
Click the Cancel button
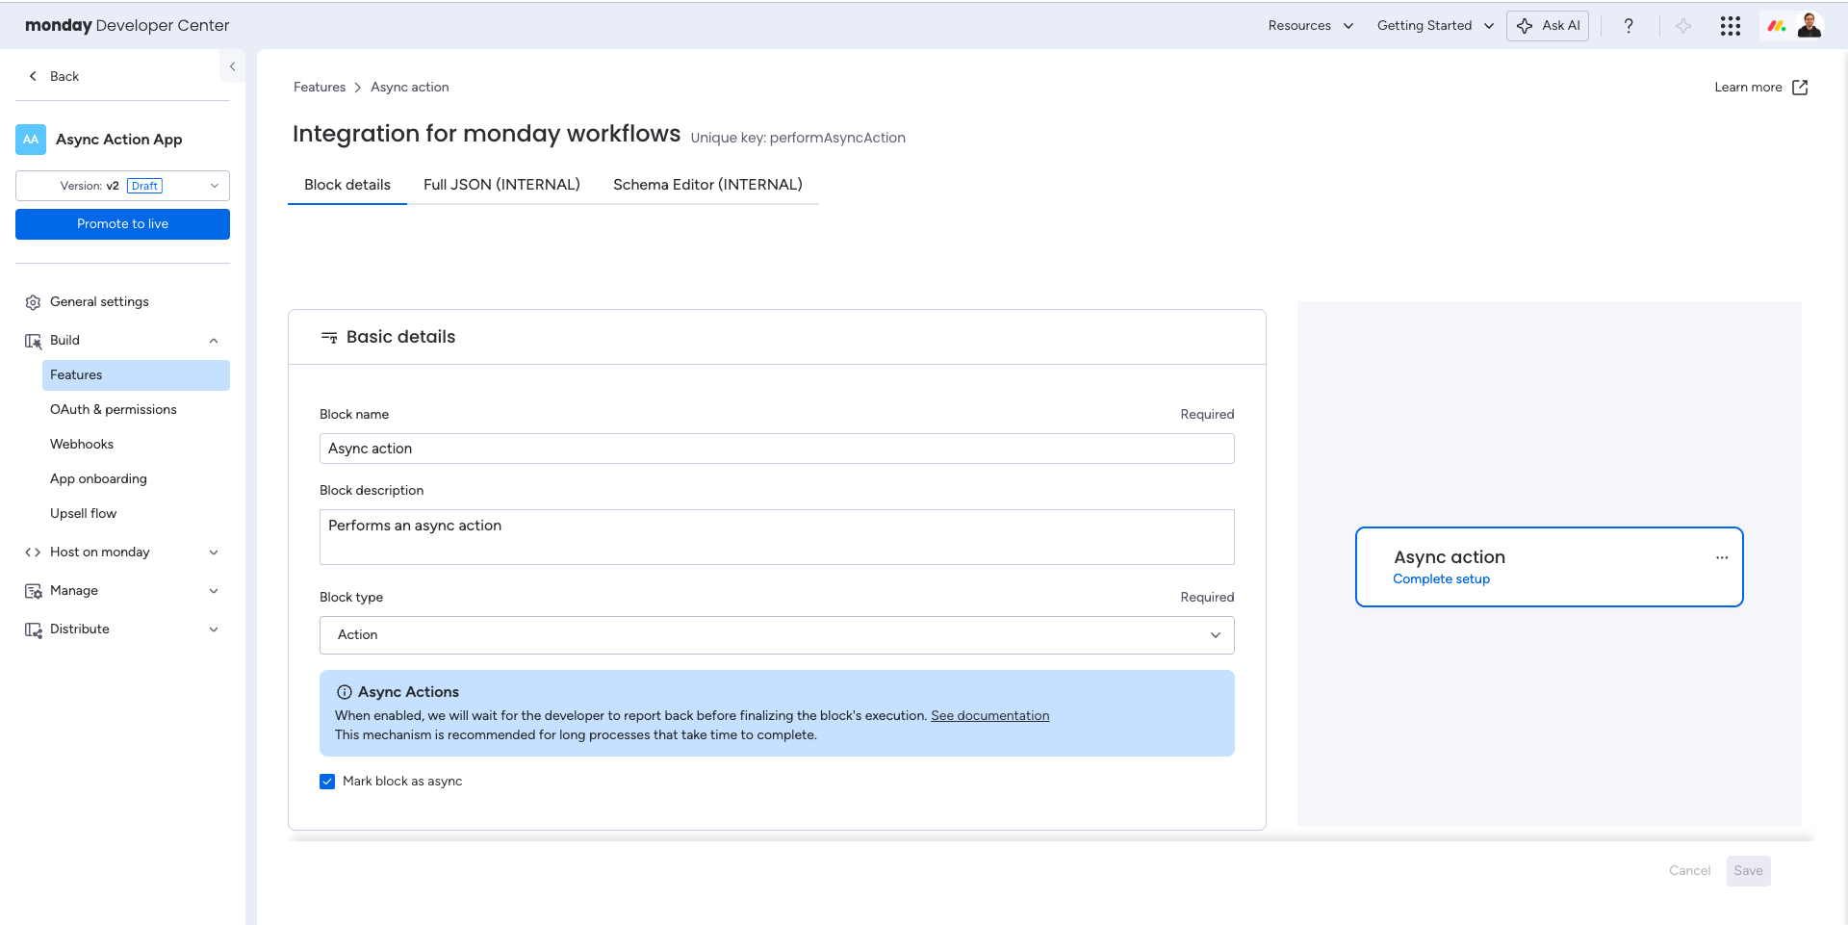(1689, 871)
